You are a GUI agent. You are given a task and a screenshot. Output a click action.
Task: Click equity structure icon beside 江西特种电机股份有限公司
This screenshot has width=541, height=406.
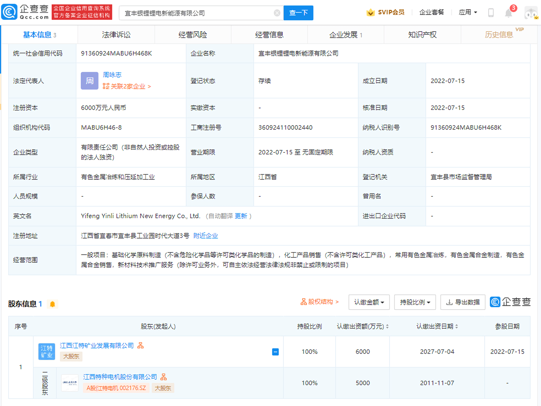(164, 377)
